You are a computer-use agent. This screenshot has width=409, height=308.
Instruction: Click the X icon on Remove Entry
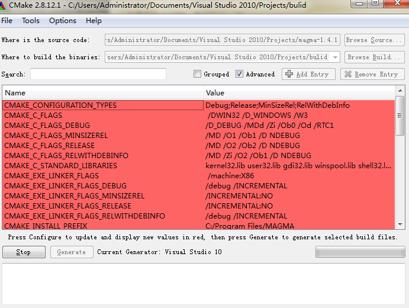tap(347, 74)
